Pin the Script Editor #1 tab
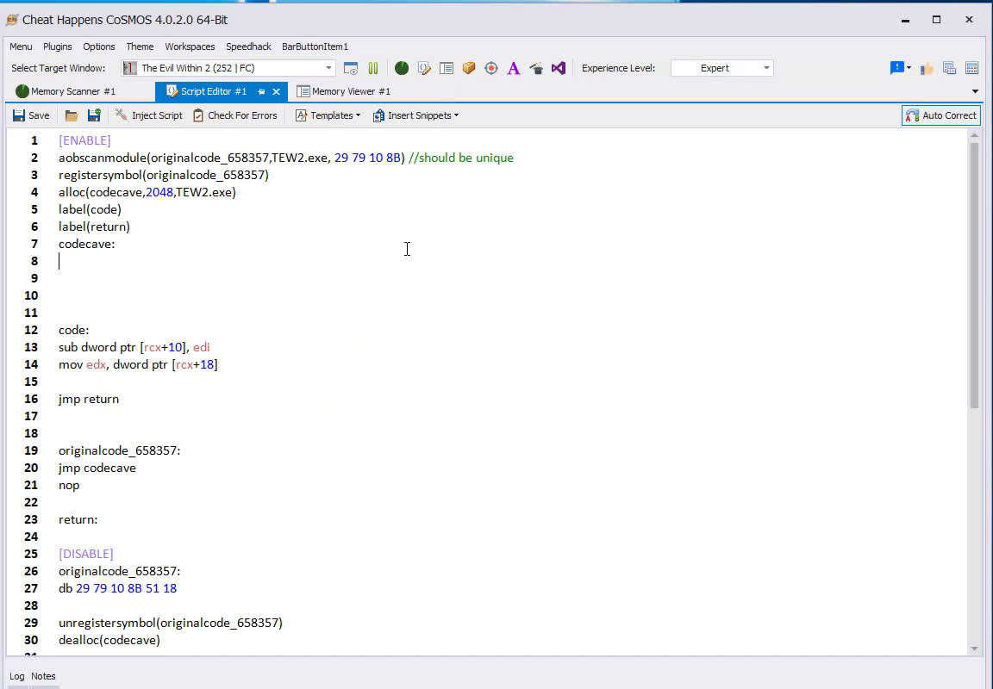This screenshot has width=993, height=689. (261, 92)
